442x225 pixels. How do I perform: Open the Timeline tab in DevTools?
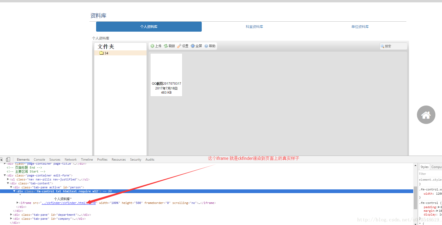coord(87,160)
